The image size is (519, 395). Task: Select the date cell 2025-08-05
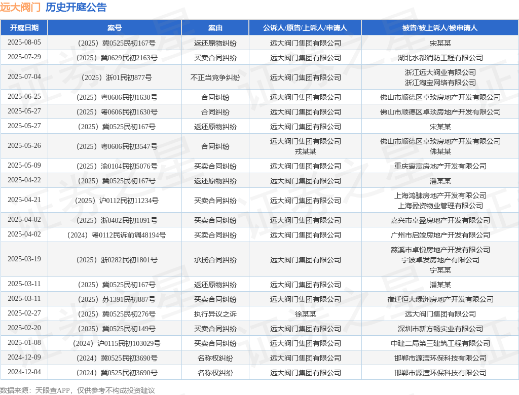coord(24,43)
